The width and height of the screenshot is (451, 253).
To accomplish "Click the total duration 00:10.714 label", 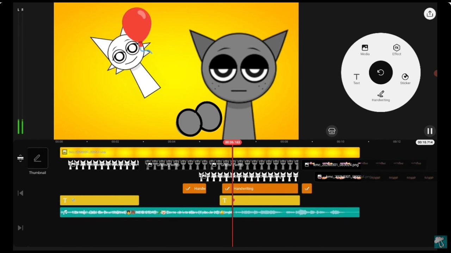I will [x=425, y=142].
